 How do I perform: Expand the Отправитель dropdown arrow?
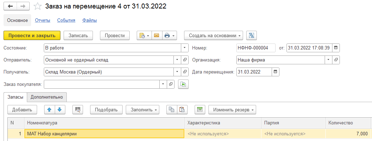(x=177, y=60)
